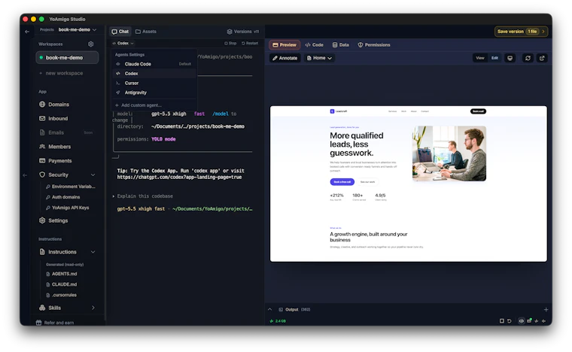Image resolution: width=572 pixels, height=352 pixels.
Task: Create a new workspace
Action: point(61,73)
